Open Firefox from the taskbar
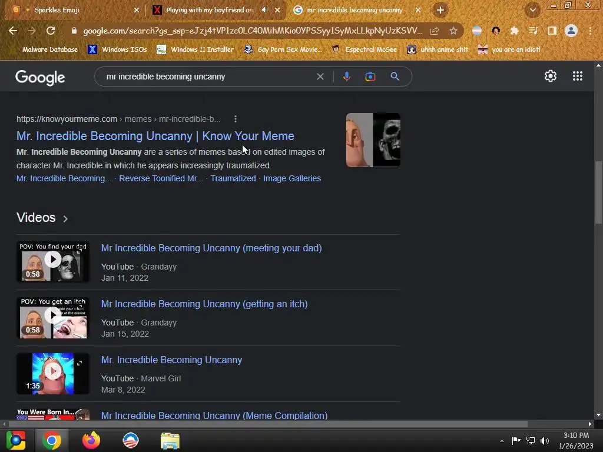 point(91,440)
